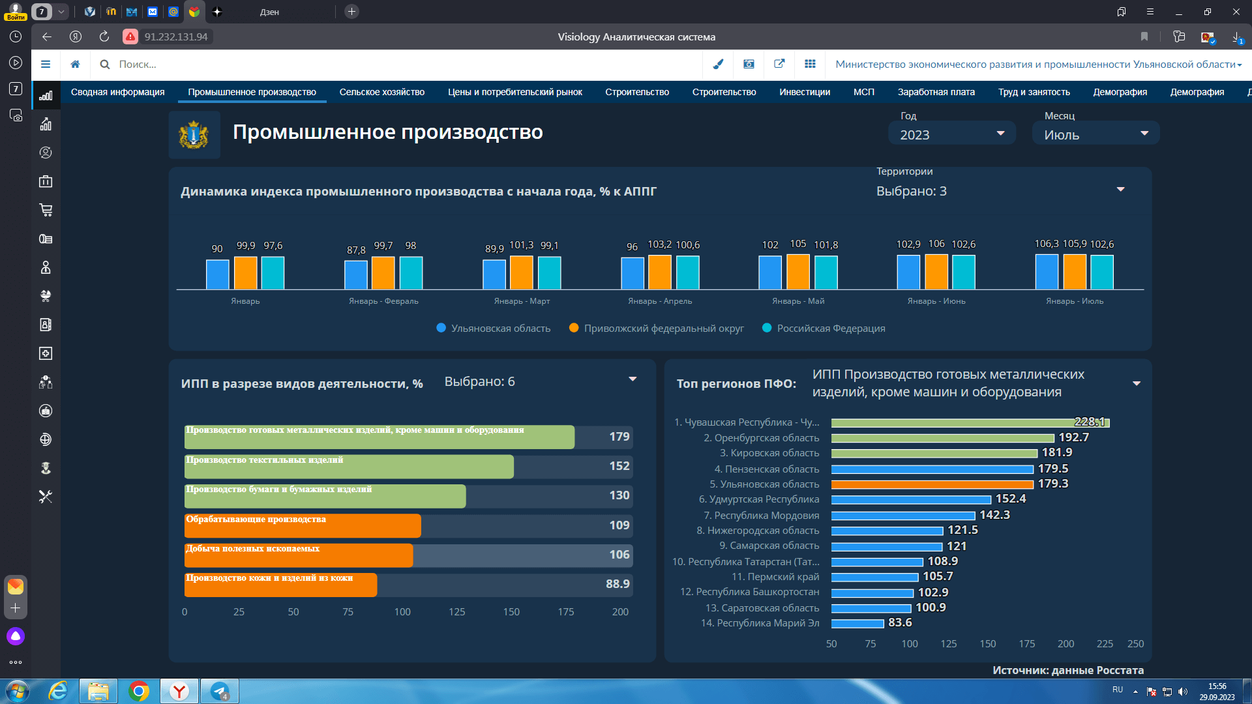Open Telegram from the taskbar
1252x704 pixels.
[220, 691]
